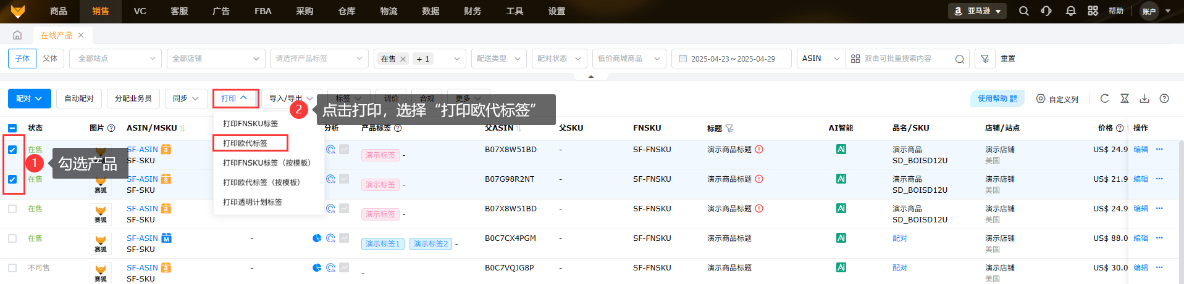Viewport: 1184px width, 284px height.
Task: Open the notification bell
Action: click(1071, 11)
